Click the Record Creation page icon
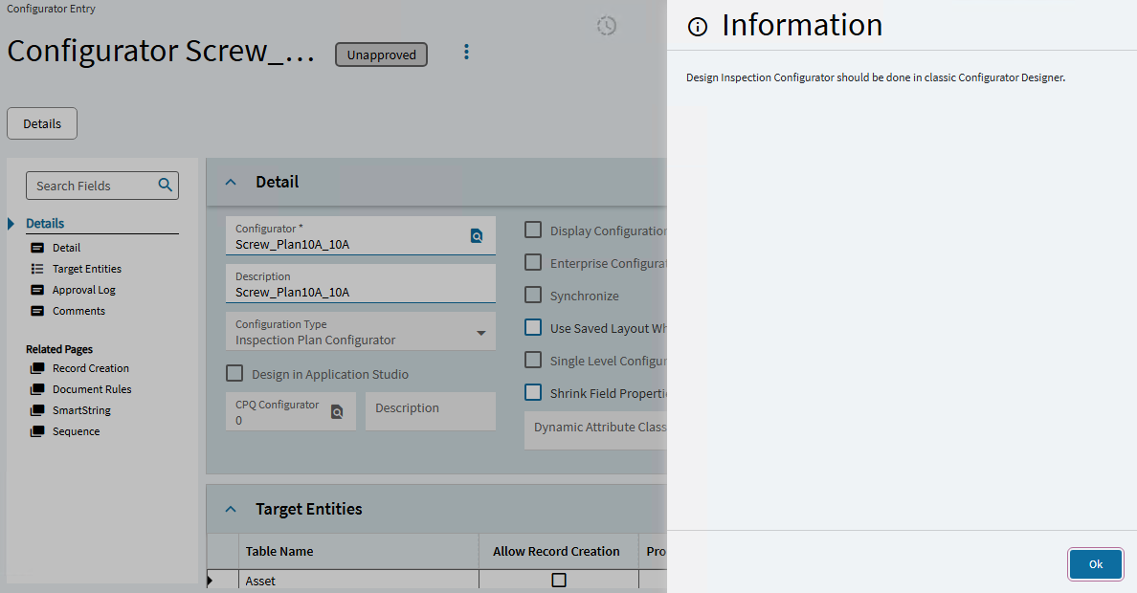Screen dimensions: 1137x593 pos(37,368)
